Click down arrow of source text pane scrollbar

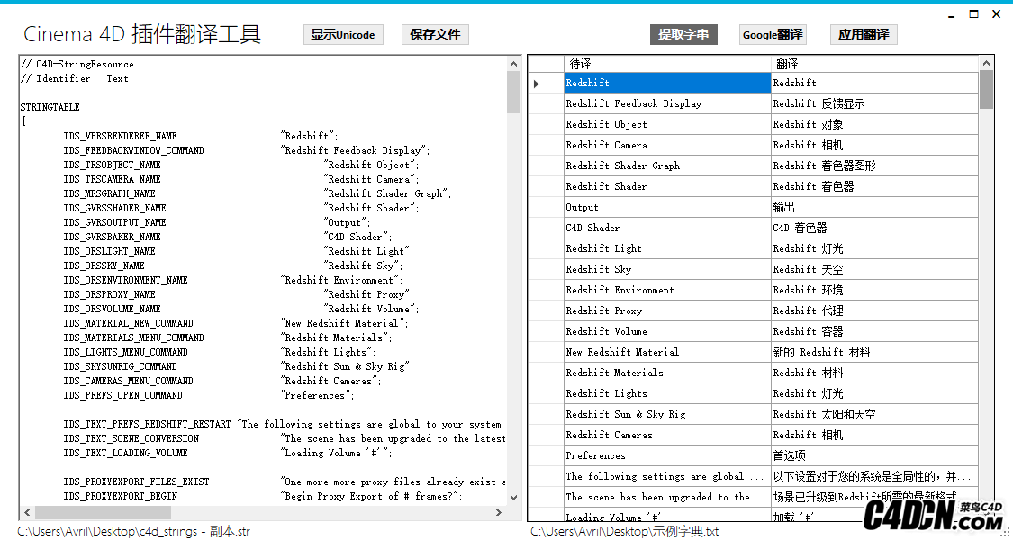click(x=513, y=498)
